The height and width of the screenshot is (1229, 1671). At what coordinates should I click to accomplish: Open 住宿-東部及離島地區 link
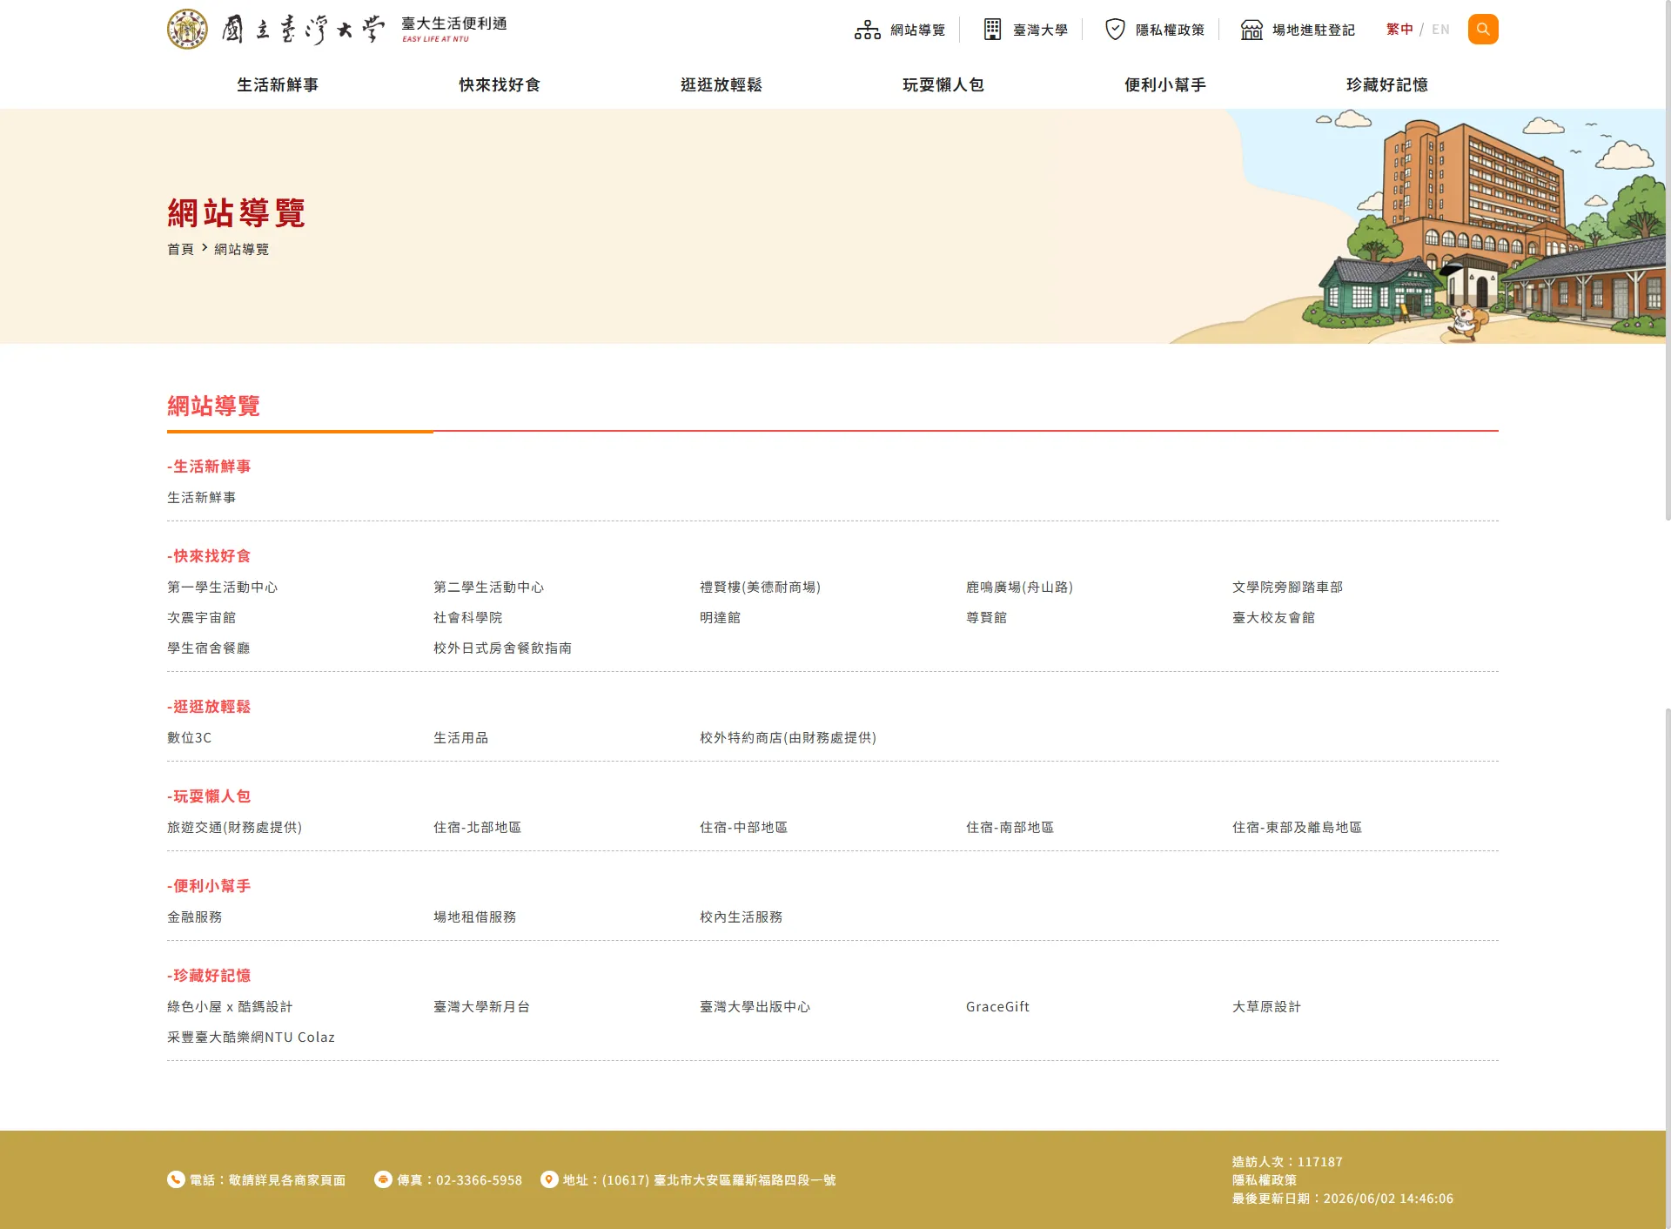tap(1298, 828)
